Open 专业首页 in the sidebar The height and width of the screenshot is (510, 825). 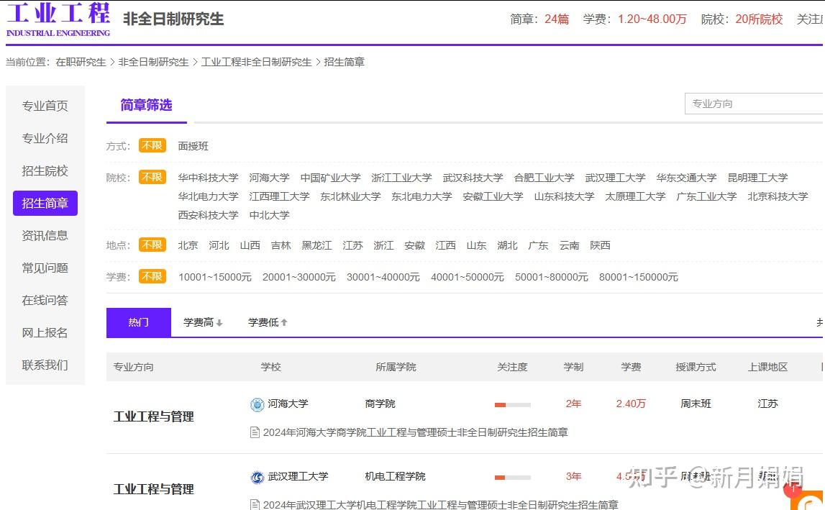[x=45, y=106]
